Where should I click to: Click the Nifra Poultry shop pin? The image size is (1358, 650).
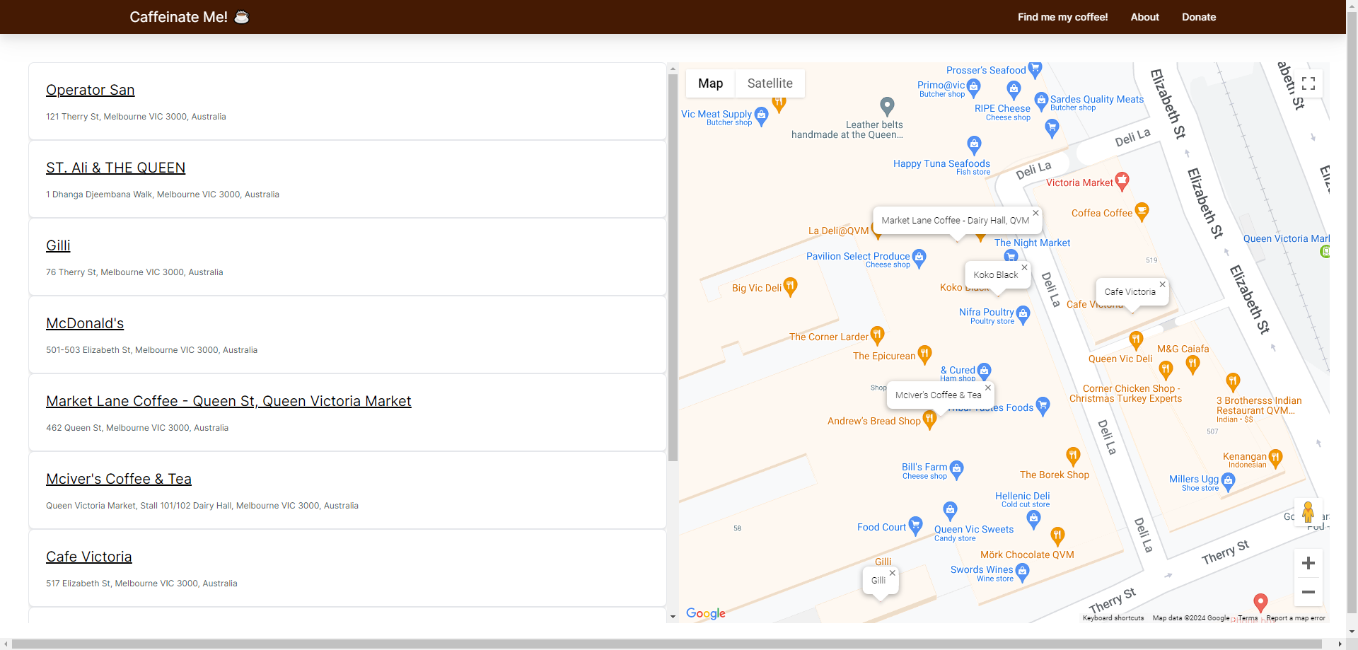pyautogui.click(x=1023, y=315)
